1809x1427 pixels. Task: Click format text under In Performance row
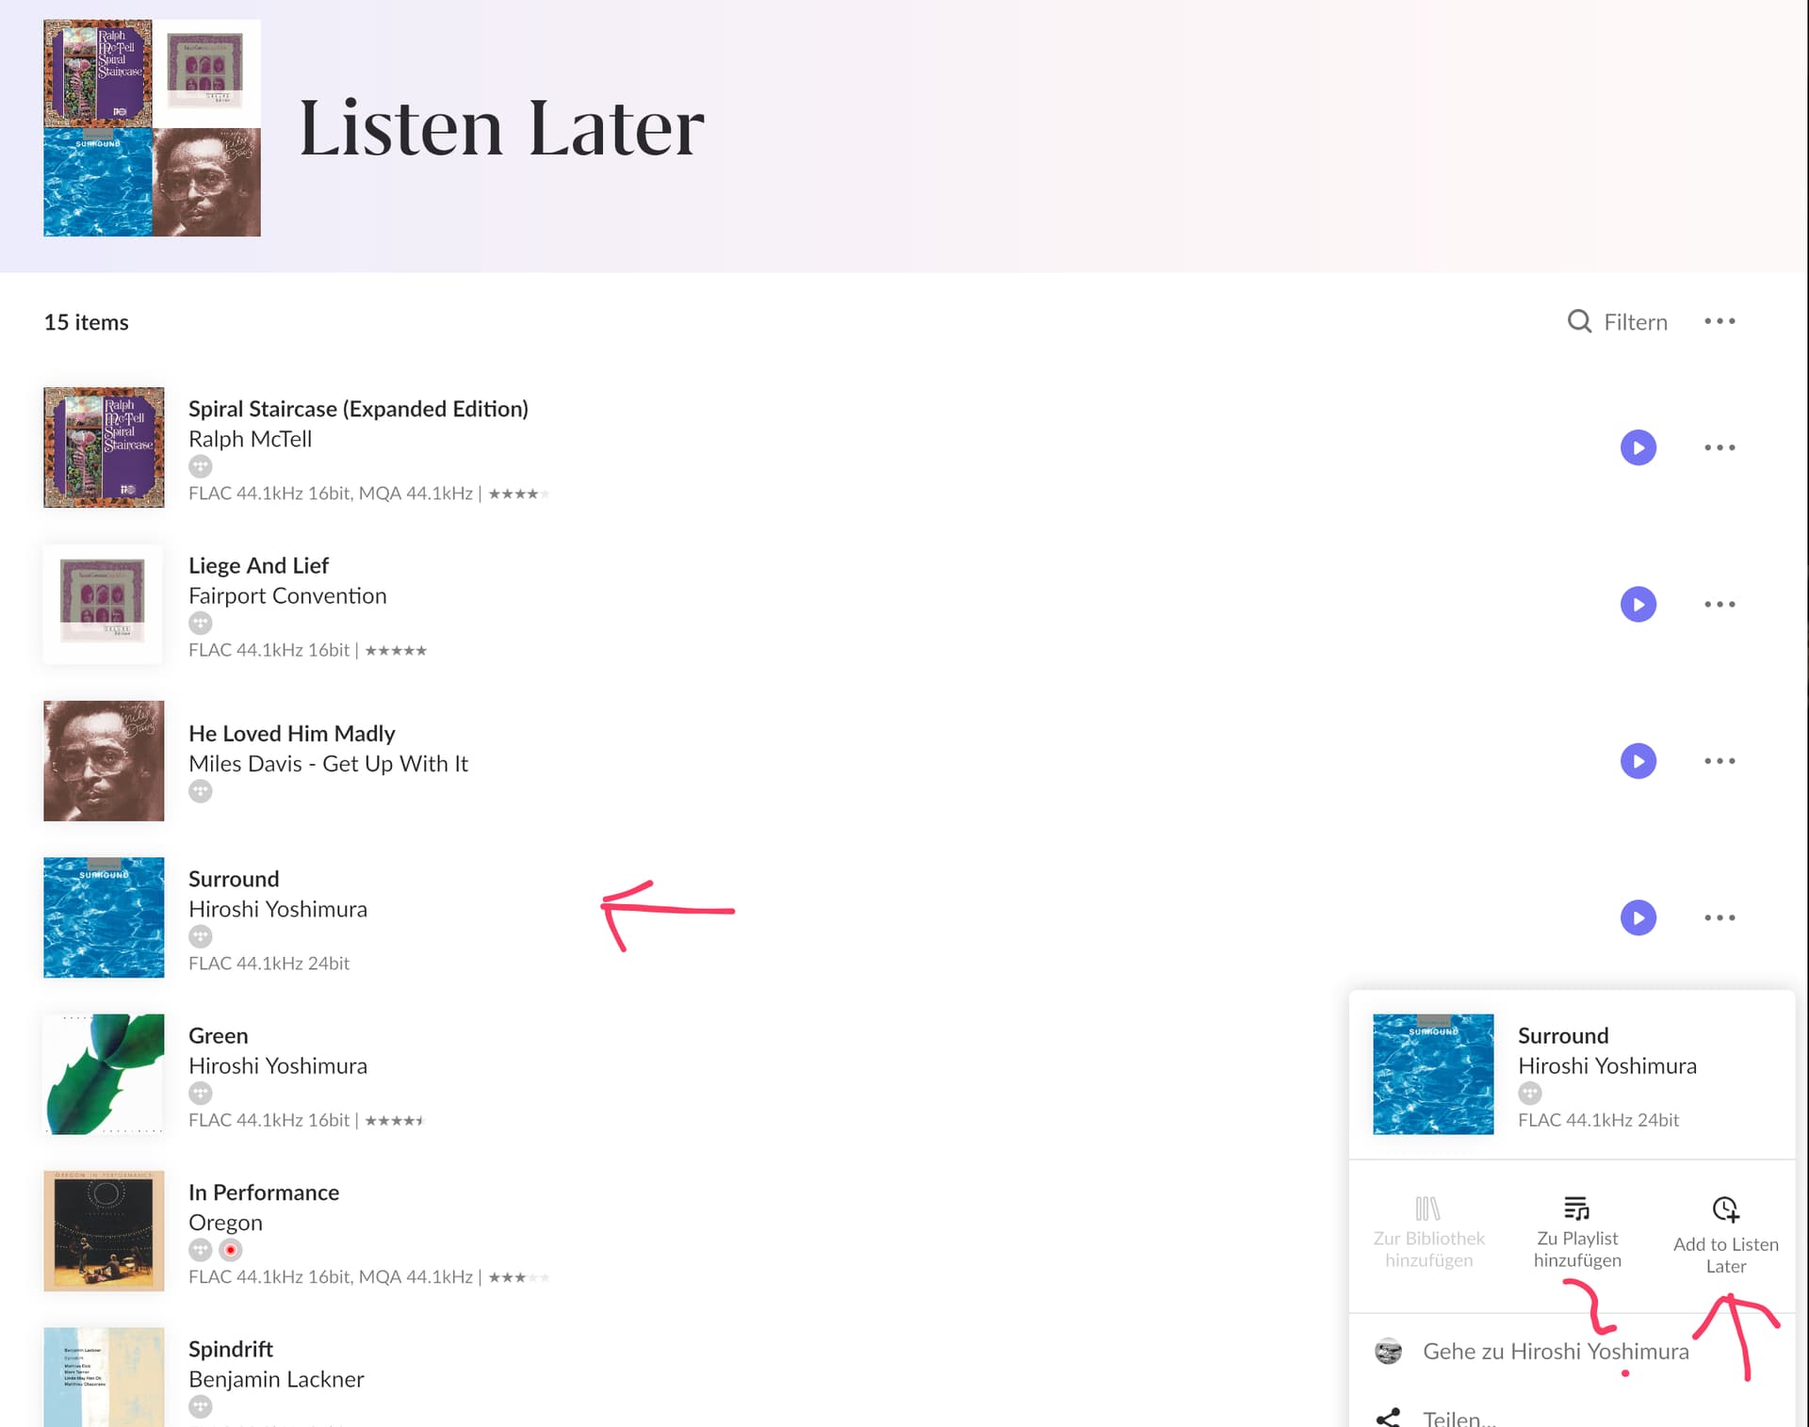click(x=331, y=1277)
